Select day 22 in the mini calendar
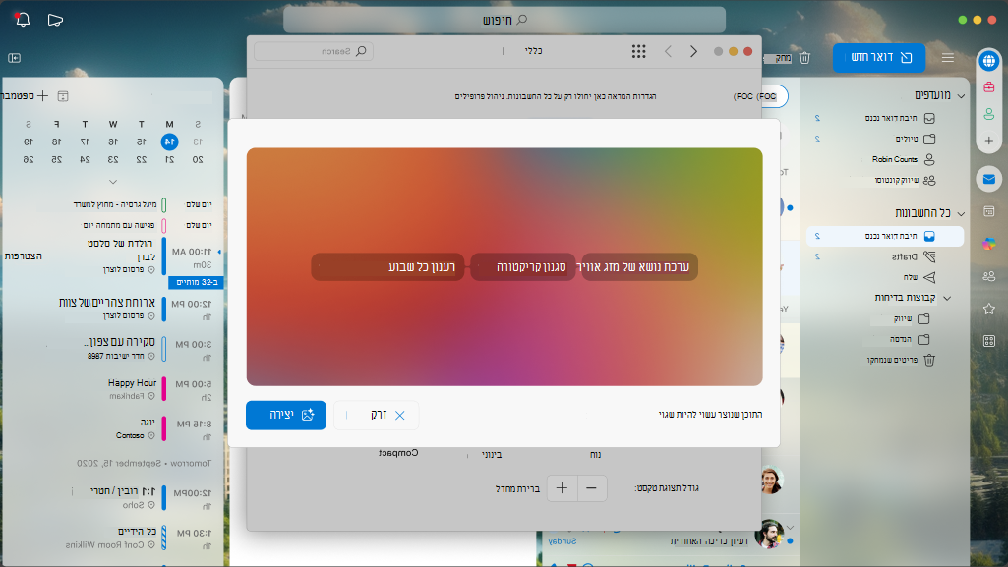The width and height of the screenshot is (1008, 567). (x=142, y=160)
